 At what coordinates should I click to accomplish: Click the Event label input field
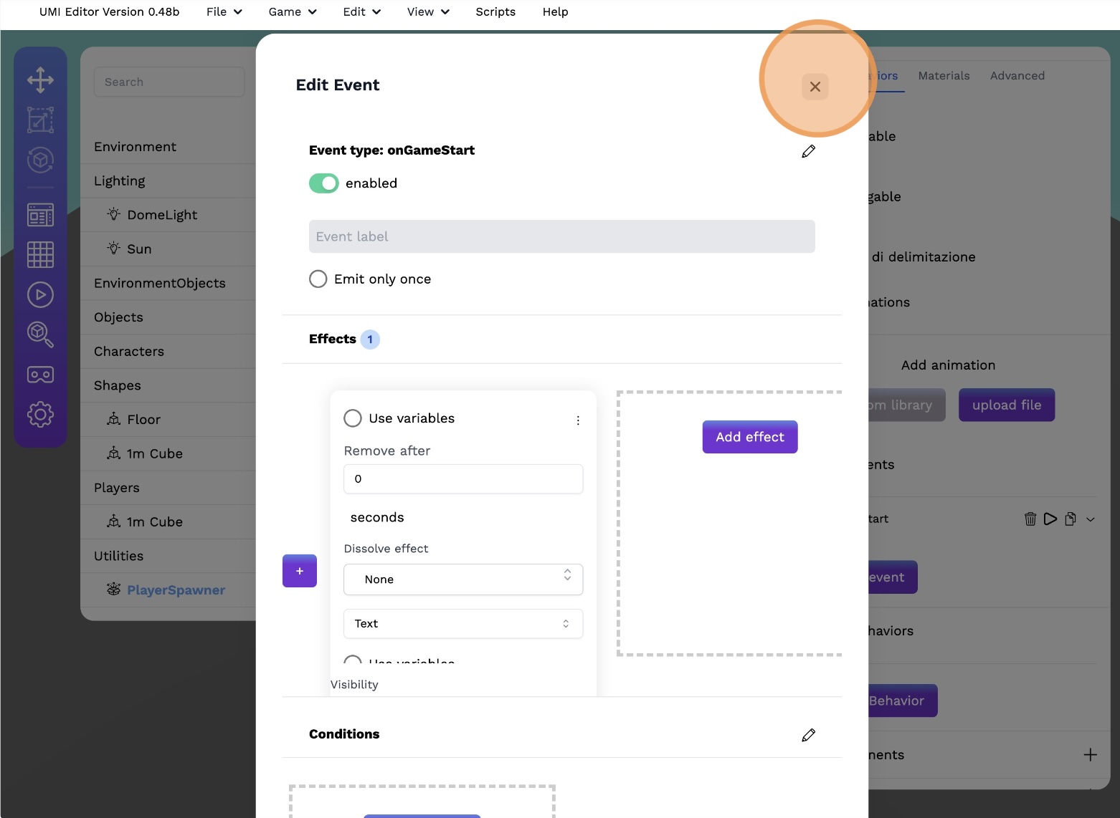click(561, 236)
